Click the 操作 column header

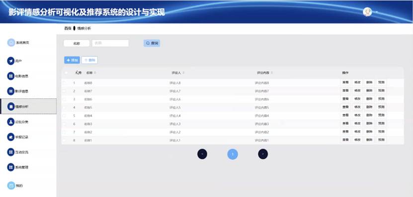(345, 73)
